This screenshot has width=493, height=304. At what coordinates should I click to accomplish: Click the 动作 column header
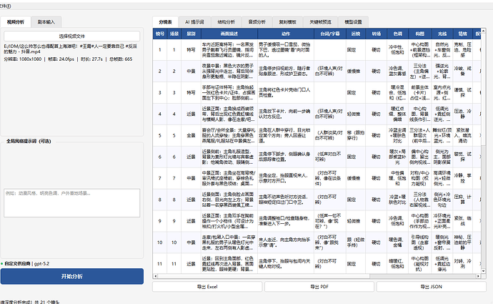286,34
